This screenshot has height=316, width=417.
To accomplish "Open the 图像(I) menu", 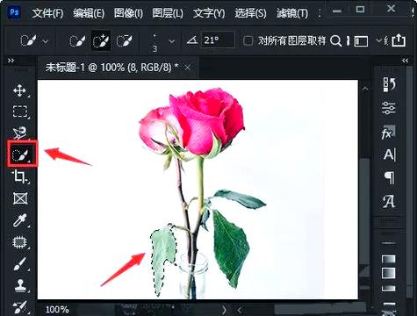I will pos(128,13).
